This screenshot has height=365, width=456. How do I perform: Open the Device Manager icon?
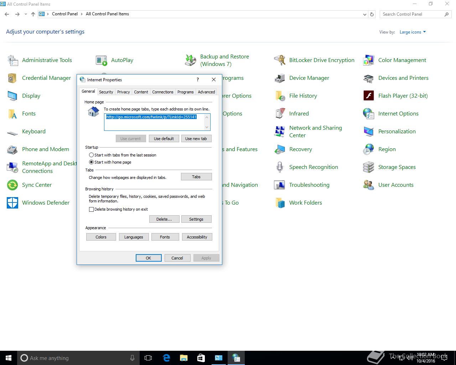pos(280,78)
